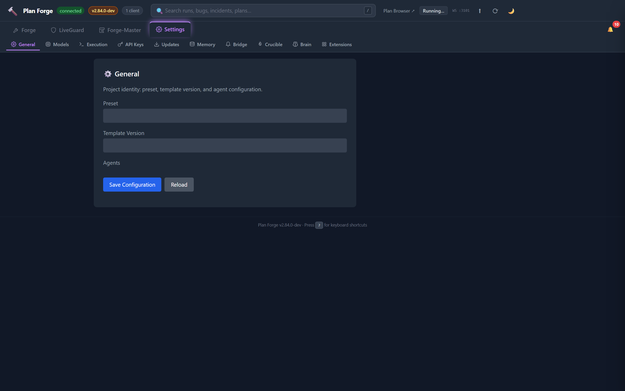Open the Execution settings subtab
625x391 pixels.
point(93,44)
